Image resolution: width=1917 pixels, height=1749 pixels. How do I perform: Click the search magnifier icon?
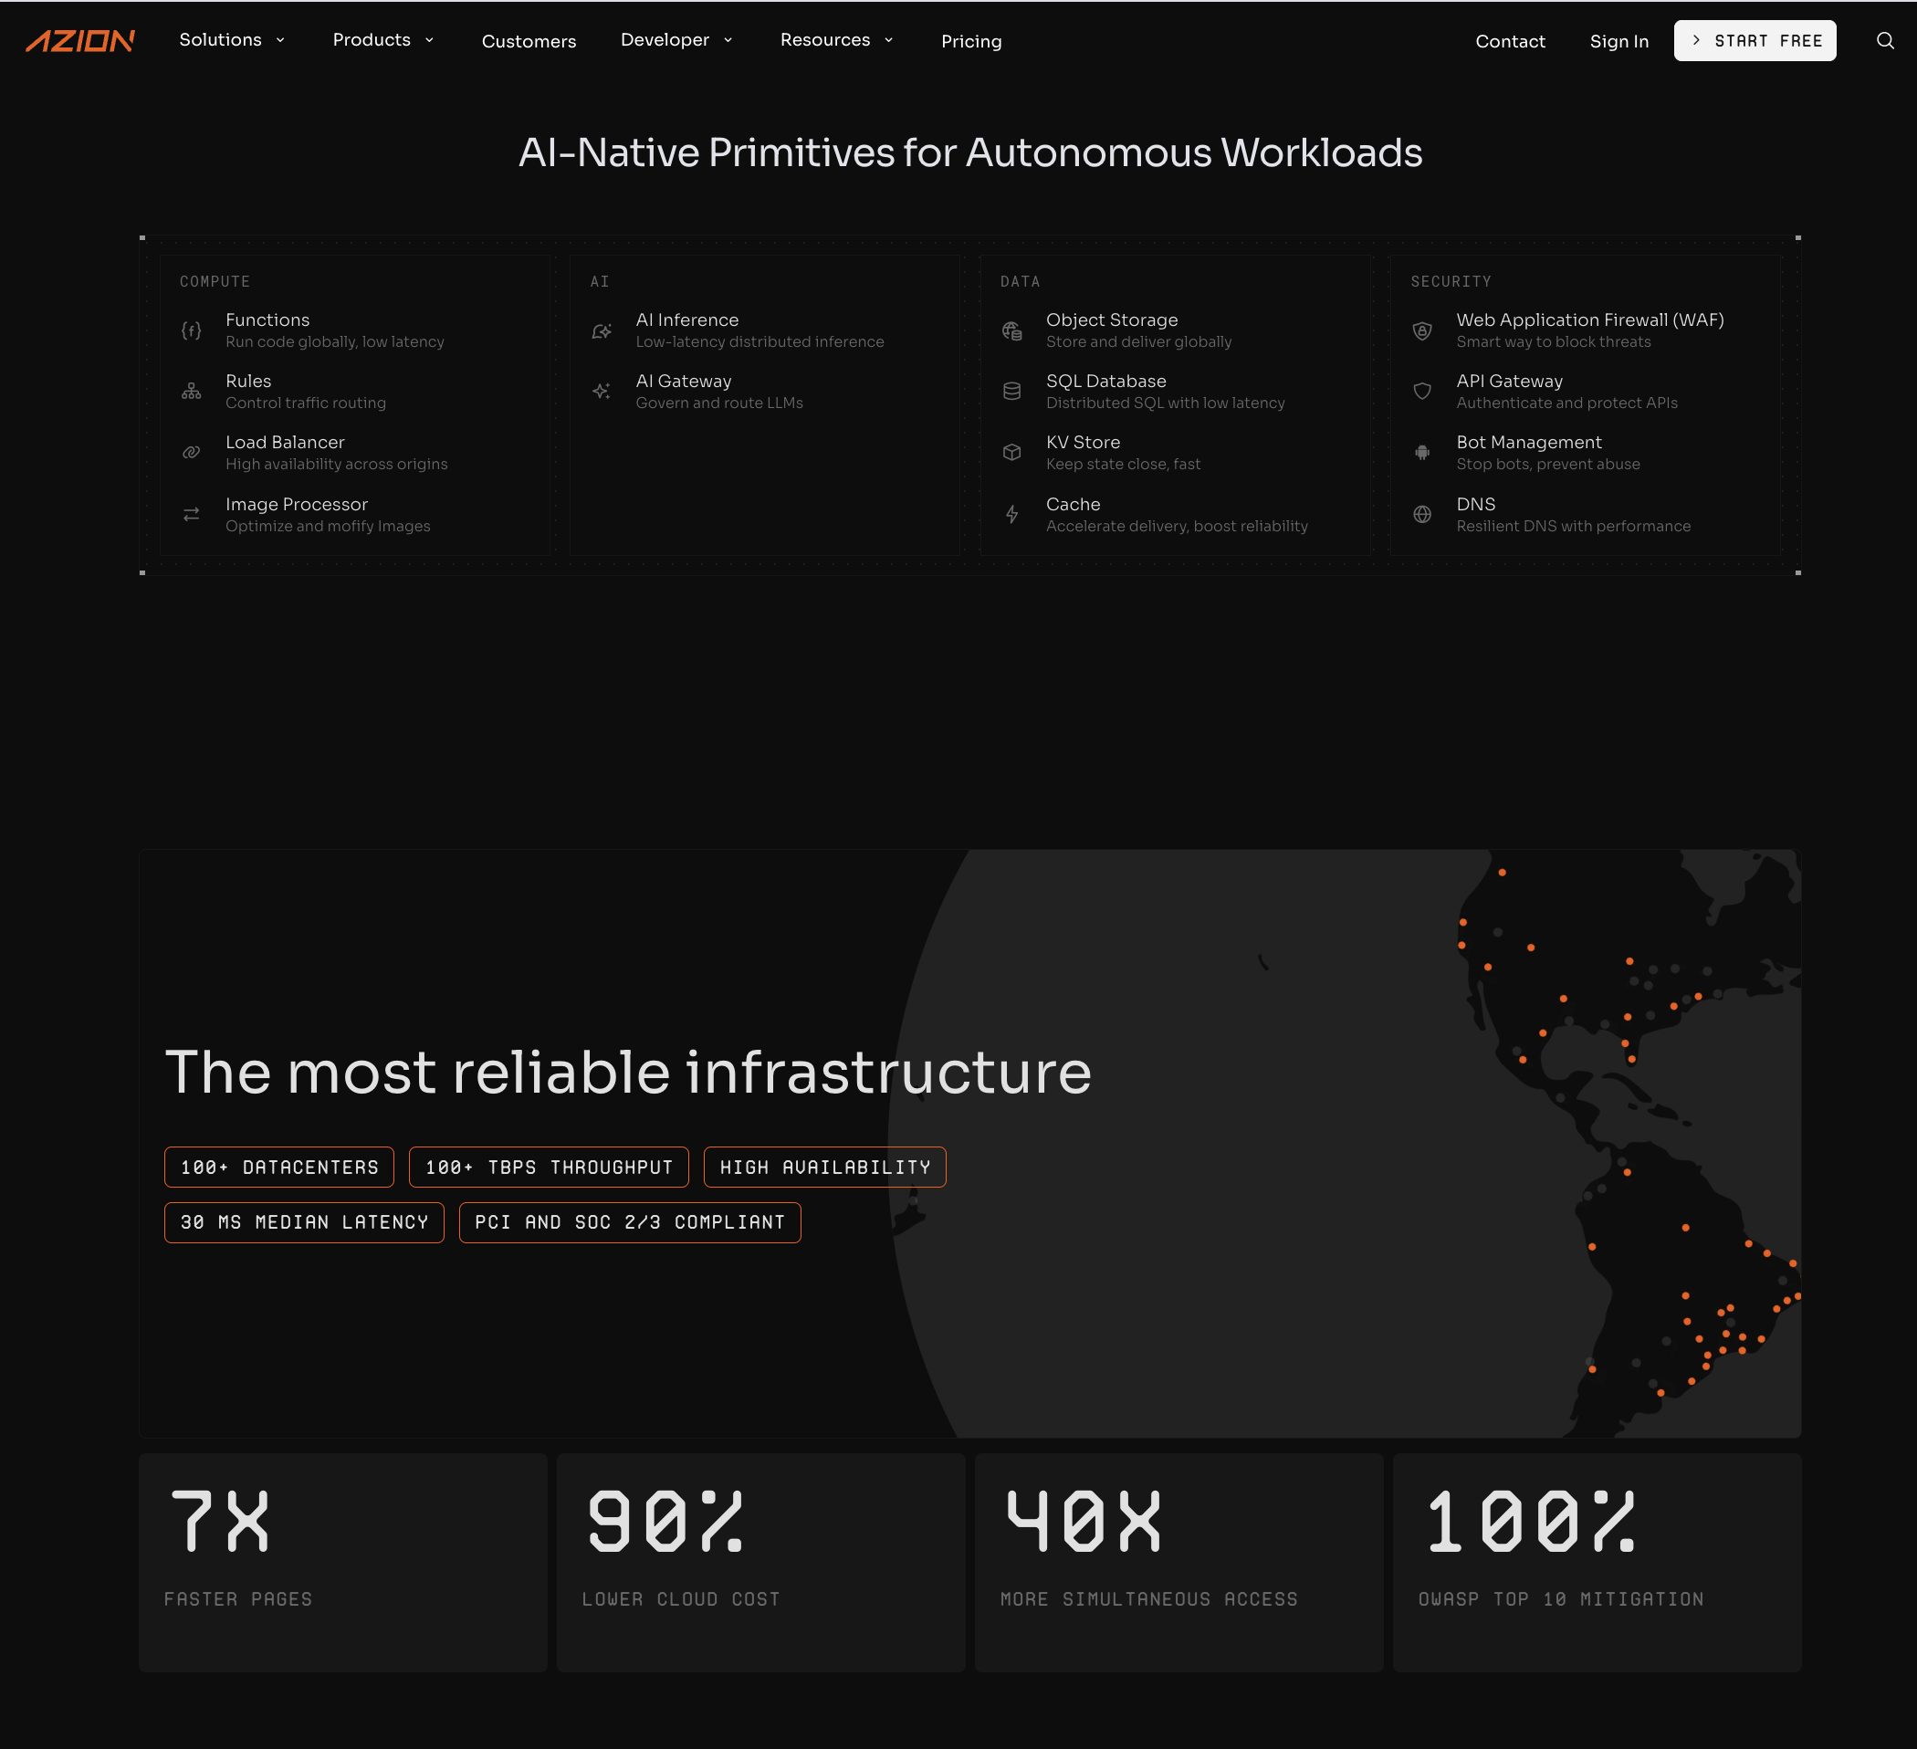[x=1885, y=40]
